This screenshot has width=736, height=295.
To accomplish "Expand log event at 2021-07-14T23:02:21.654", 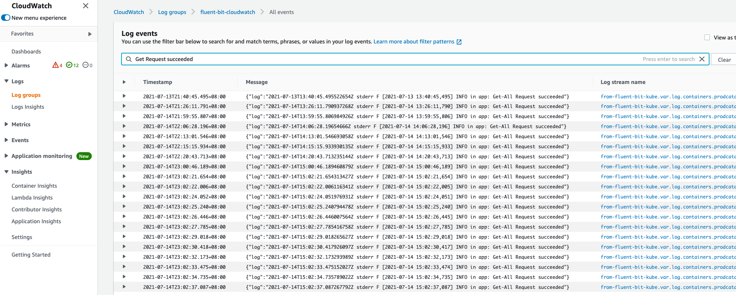I will pos(124,176).
